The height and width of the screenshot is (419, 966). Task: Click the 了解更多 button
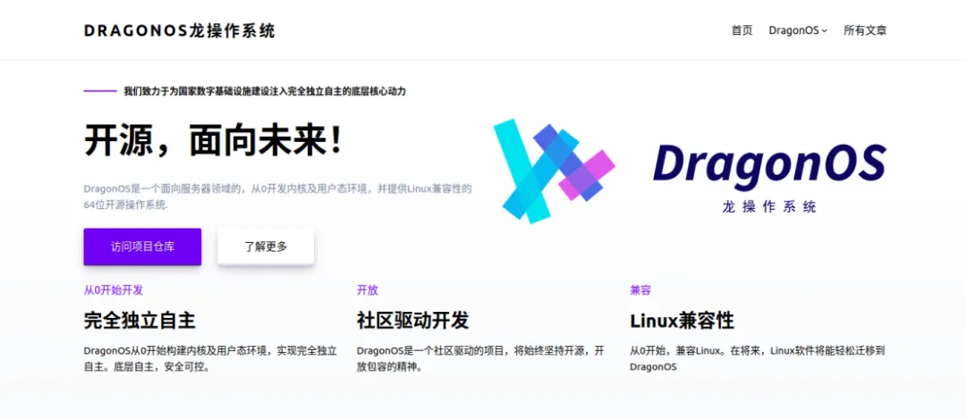266,247
